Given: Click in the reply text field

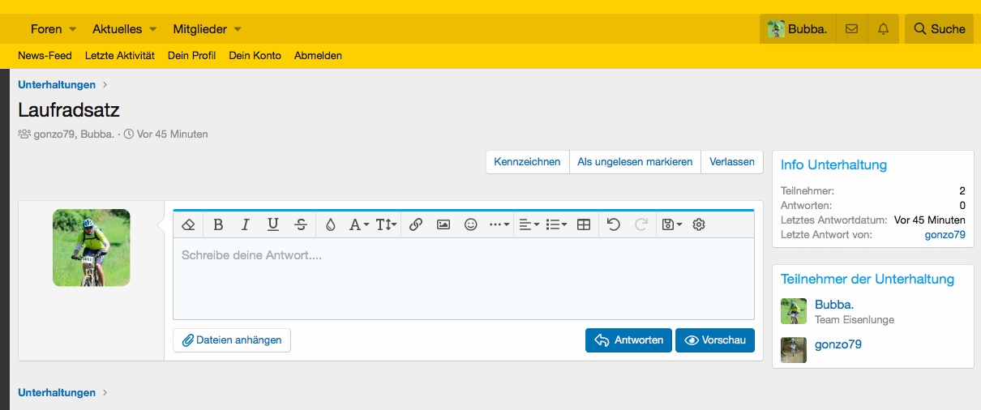Looking at the screenshot, I should coord(463,280).
